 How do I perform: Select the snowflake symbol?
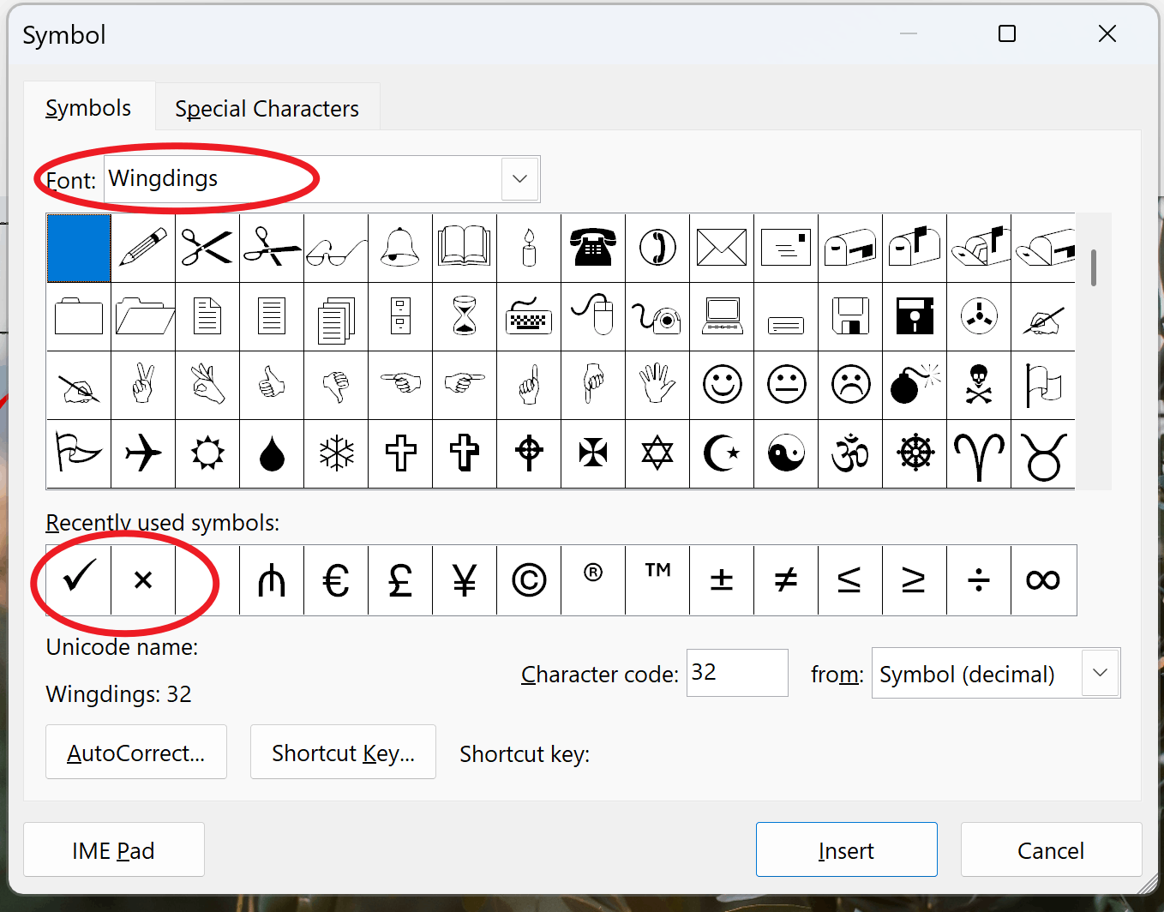[335, 454]
